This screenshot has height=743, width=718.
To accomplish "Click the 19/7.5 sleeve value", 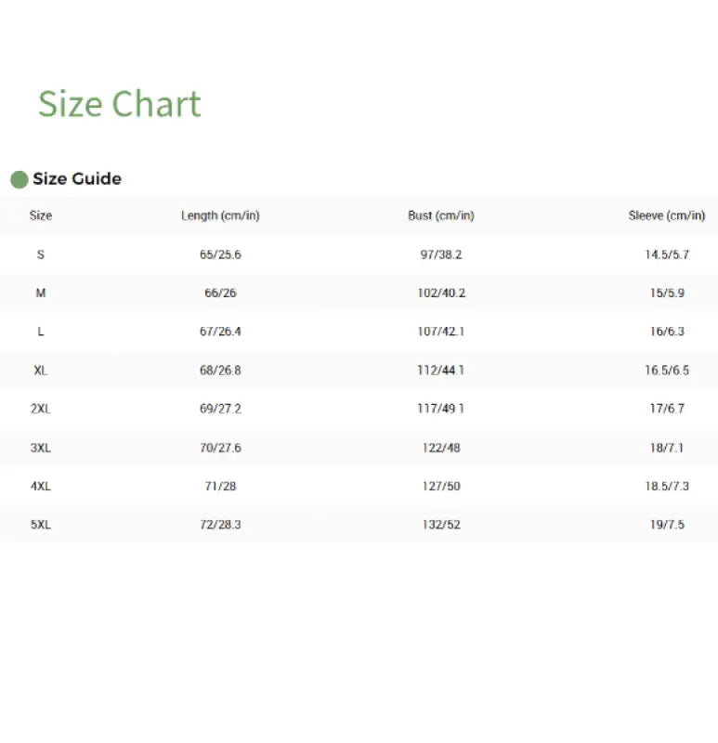I will click(667, 525).
